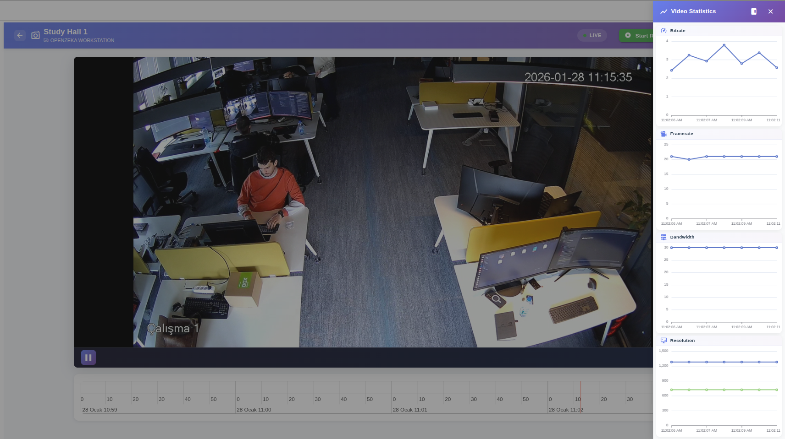The width and height of the screenshot is (785, 439).
Task: Click the timestamp overlay on the video feed
Action: click(578, 77)
